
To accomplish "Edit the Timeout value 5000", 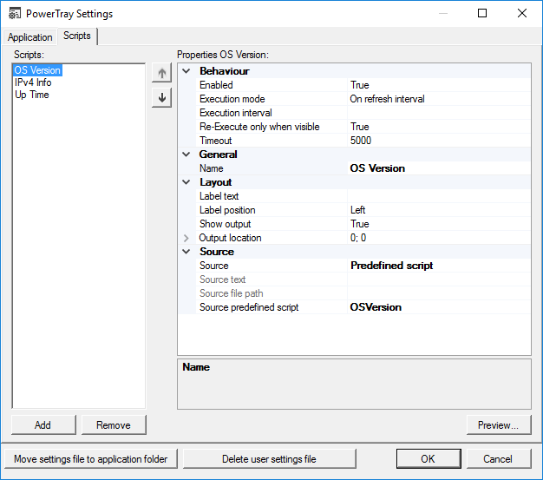I will click(439, 141).
